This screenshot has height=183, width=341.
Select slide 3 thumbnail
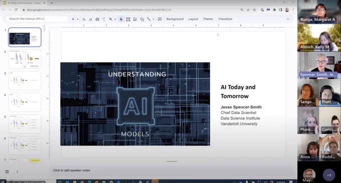click(25, 80)
